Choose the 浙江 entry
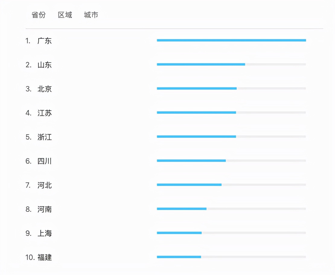 (x=44, y=137)
